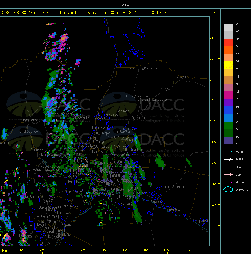
Task: Click the 'Clla.del_Rosario' map label
Action: [x=142, y=68]
